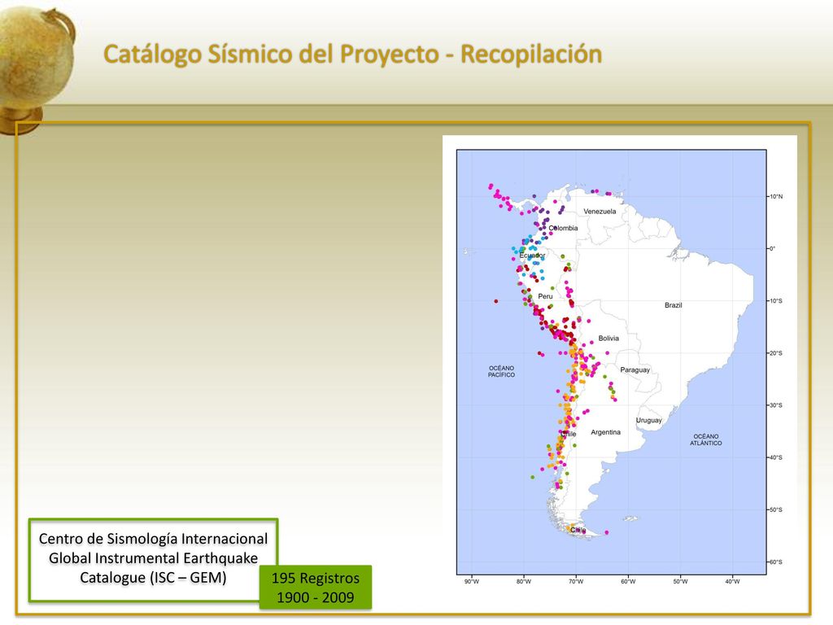Click the '10°N' latitude tick label
Viewport: 833px width, 625px height.
776,197
